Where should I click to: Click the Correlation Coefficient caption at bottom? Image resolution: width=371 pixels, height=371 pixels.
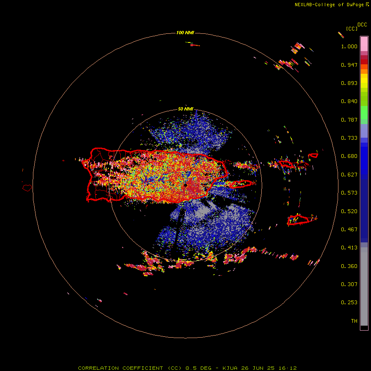[x=187, y=368]
